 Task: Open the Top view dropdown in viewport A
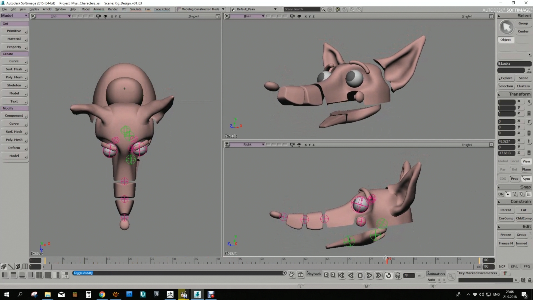coord(54,16)
